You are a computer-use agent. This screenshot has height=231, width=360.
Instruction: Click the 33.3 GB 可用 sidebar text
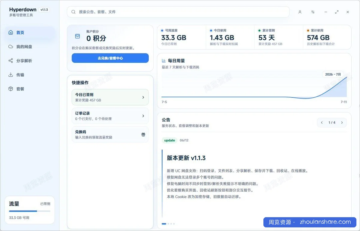coord(19,218)
